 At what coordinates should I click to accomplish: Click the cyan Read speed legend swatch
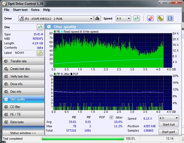[62, 32]
